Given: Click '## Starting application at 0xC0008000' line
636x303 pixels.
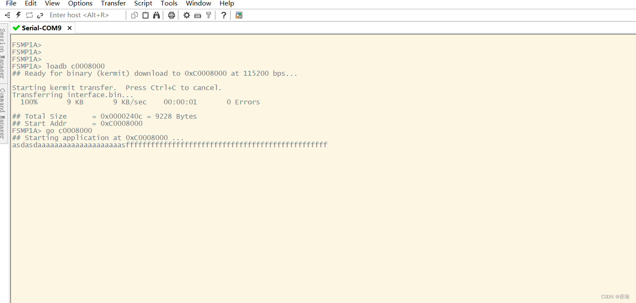Looking at the screenshot, I should click(98, 138).
